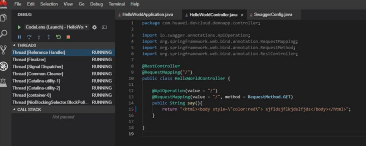Screen dimensions: 366x146
Task: Open the View menu
Action: point(68,4)
